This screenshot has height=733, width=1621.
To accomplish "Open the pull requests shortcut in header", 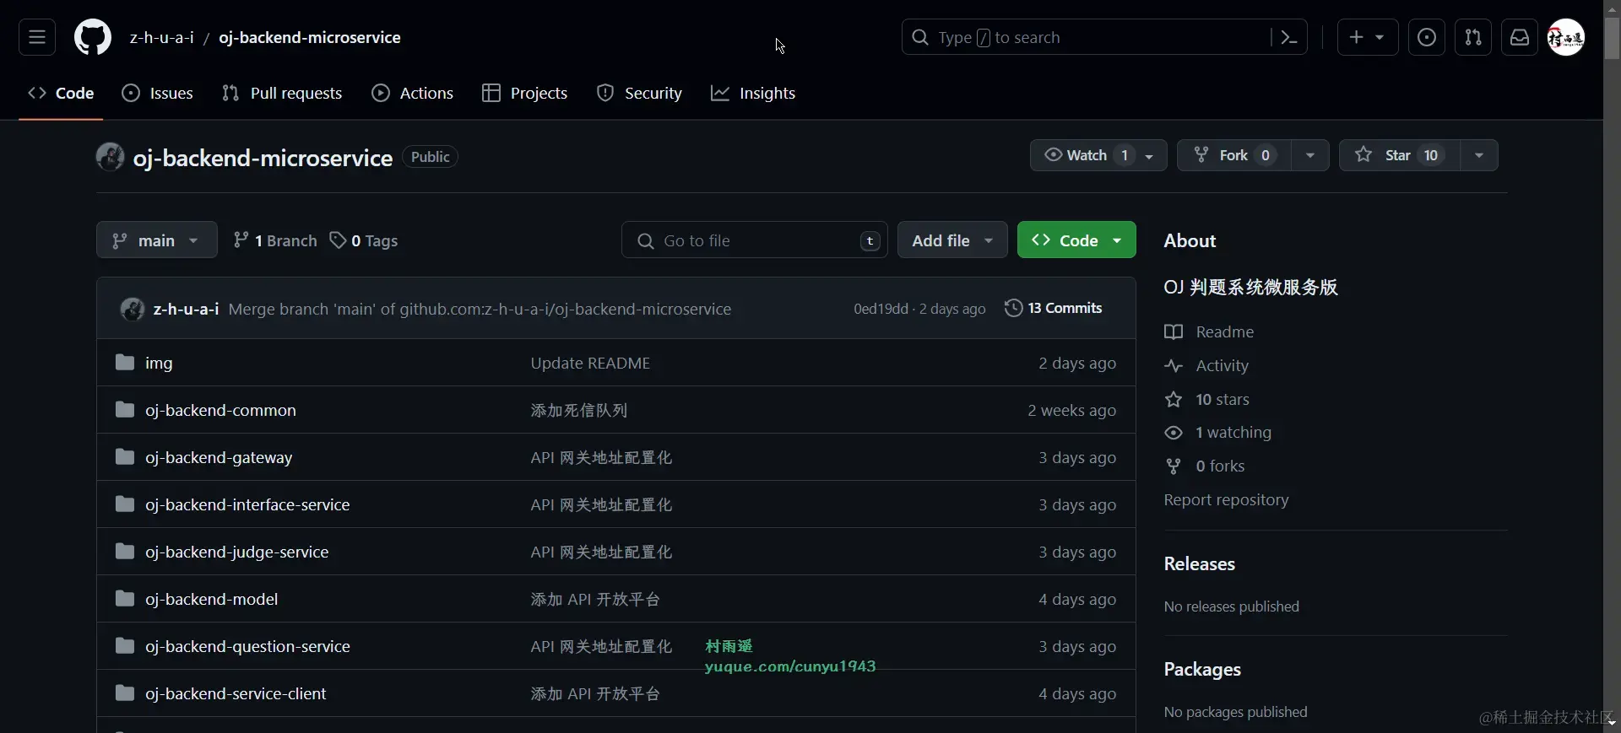I will (x=1473, y=37).
